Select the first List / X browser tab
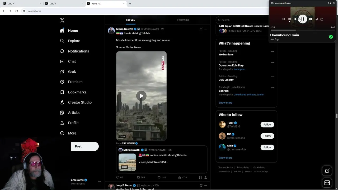The width and height of the screenshot is (338, 190). (x=22, y=4)
